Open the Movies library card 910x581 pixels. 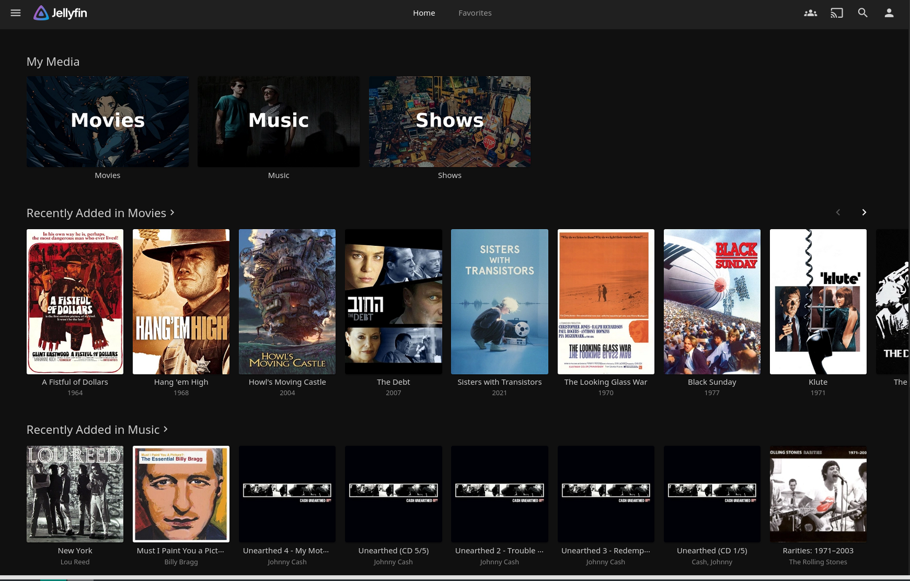tap(108, 122)
